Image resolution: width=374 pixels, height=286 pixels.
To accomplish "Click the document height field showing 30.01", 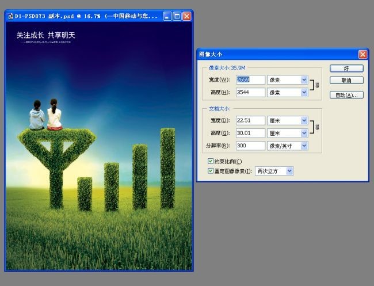I will click(250, 133).
